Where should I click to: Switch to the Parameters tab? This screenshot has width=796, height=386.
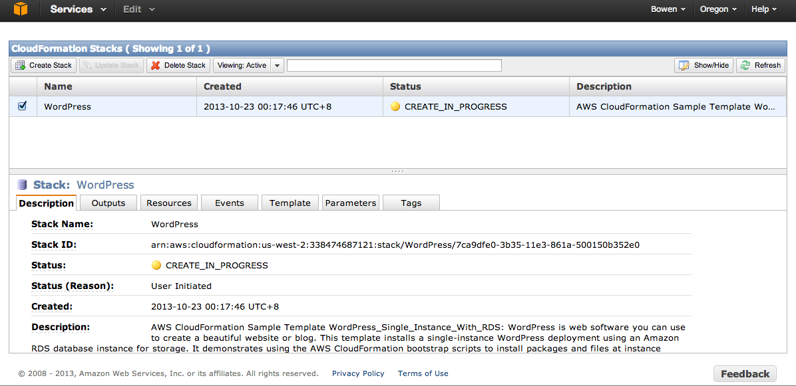coord(350,203)
